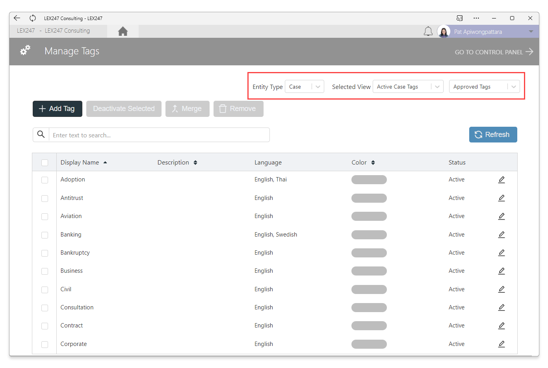The image size is (548, 368).
Task: Open the notifications bell
Action: click(x=428, y=31)
